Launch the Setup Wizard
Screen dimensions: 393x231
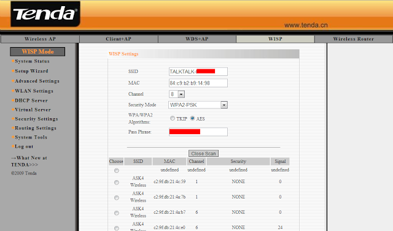point(31,71)
